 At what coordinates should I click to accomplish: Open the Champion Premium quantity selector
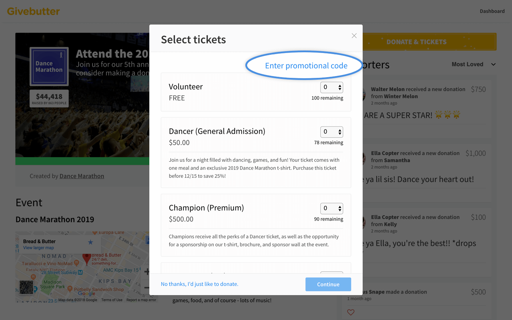click(331, 208)
